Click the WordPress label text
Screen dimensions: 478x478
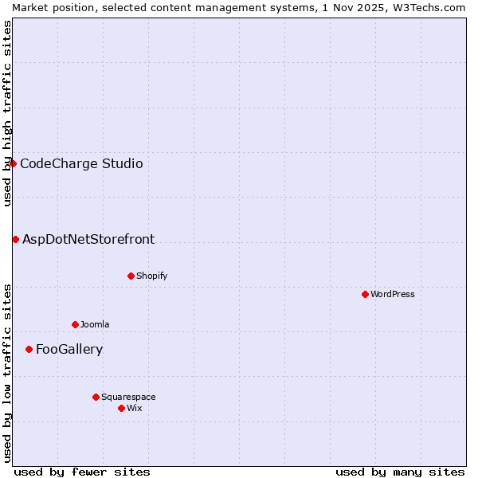click(393, 294)
